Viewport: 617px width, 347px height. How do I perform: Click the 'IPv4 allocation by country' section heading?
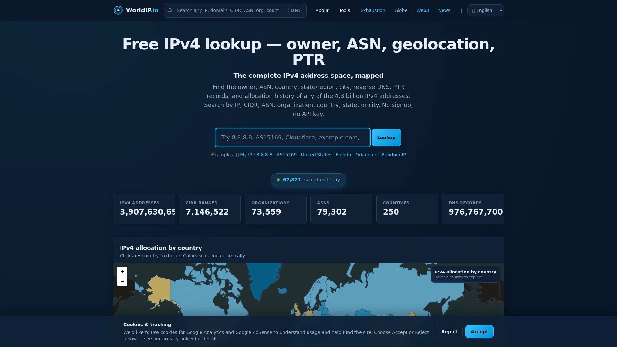(x=161, y=248)
